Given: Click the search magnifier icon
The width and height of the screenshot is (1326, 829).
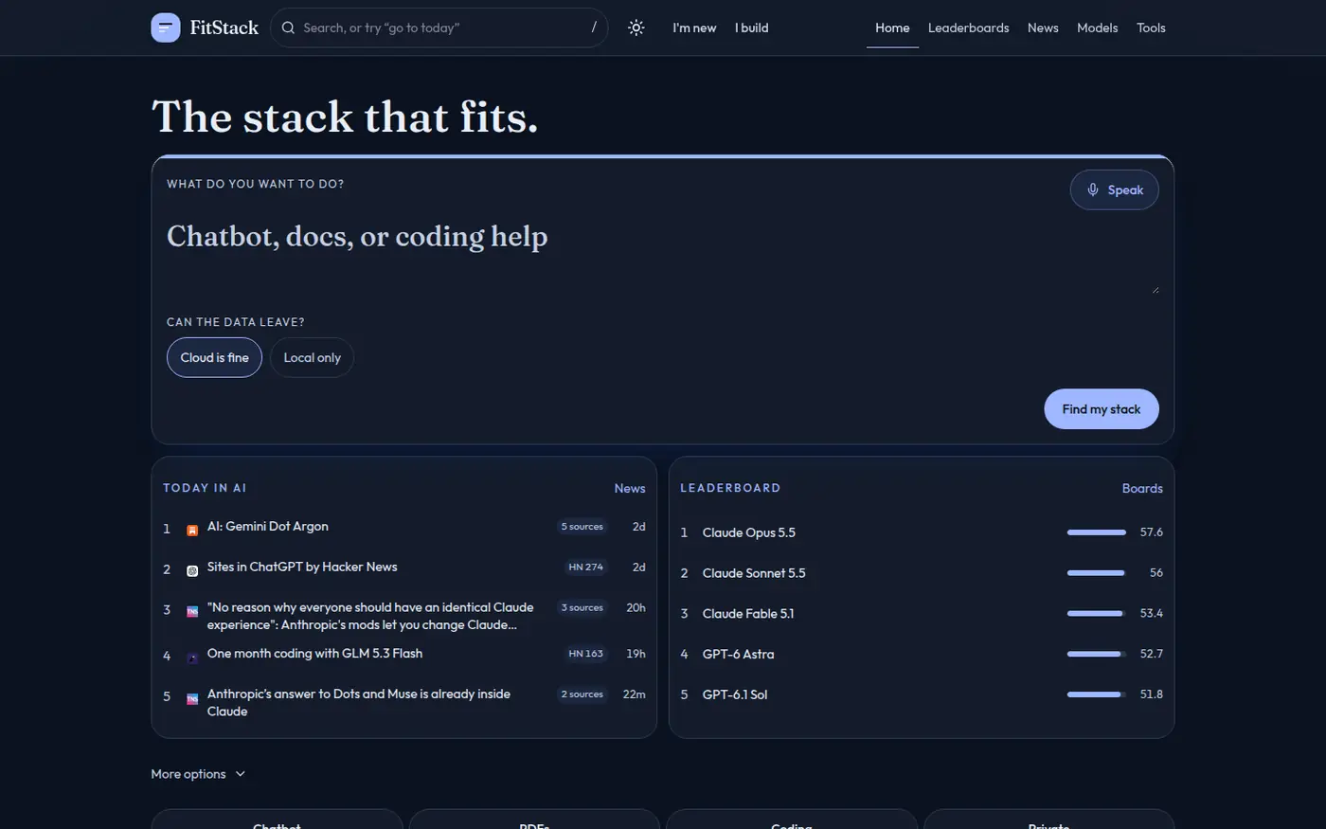Looking at the screenshot, I should click(288, 27).
